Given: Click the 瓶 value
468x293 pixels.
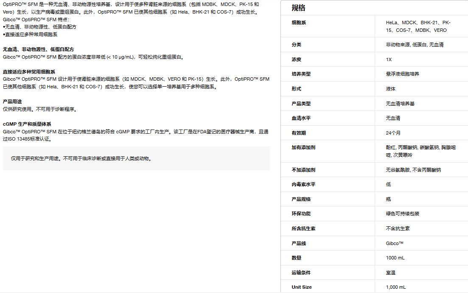Looking at the screenshot, I should (388, 199).
